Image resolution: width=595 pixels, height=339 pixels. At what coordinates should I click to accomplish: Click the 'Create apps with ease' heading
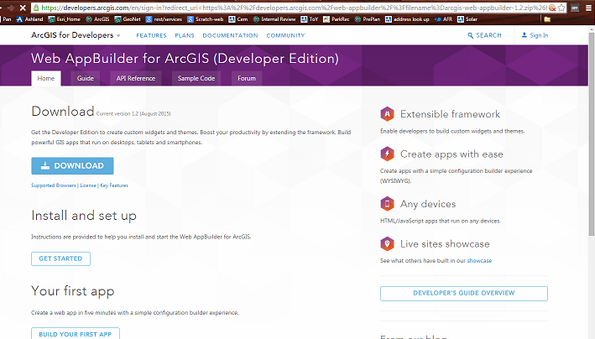pyautogui.click(x=451, y=154)
